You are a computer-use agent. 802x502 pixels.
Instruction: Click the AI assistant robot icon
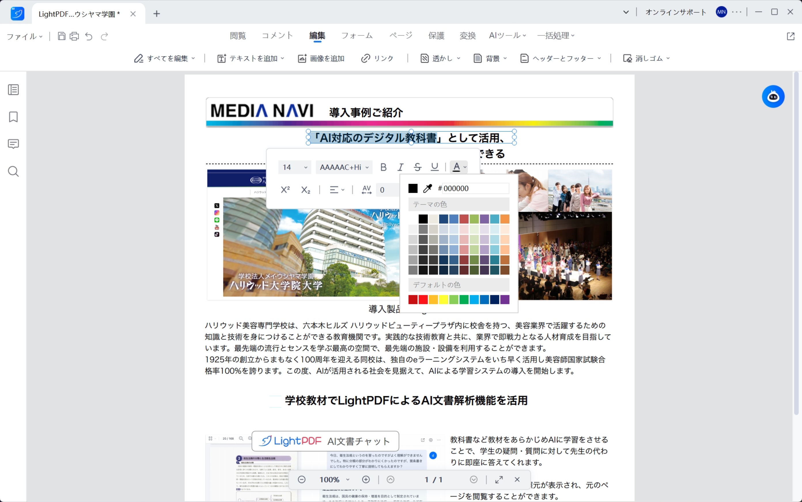coord(773,97)
